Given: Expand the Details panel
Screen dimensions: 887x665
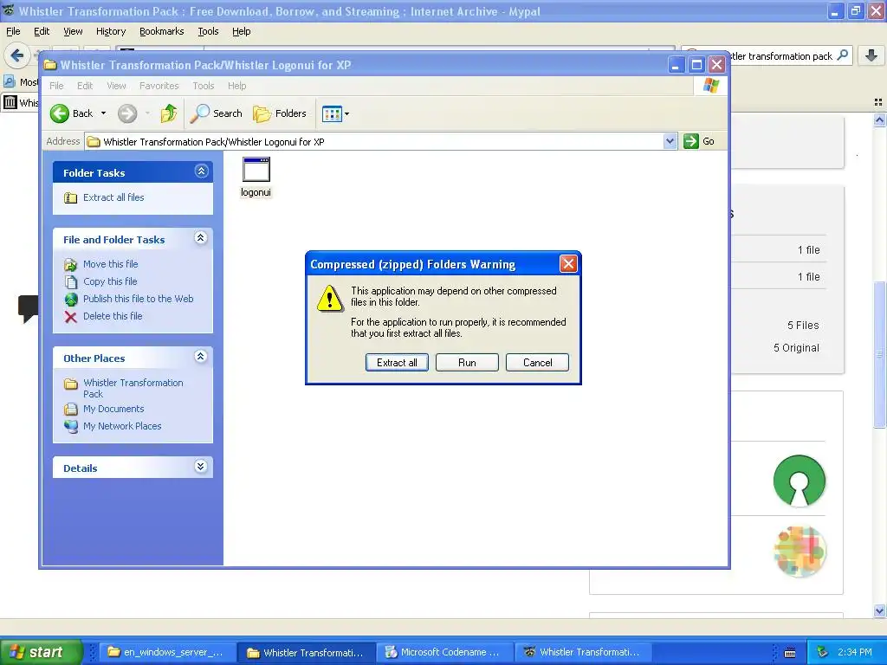Looking at the screenshot, I should (201, 467).
